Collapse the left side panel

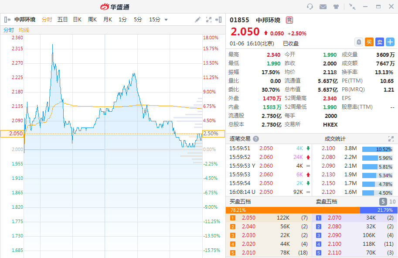click(x=7, y=20)
